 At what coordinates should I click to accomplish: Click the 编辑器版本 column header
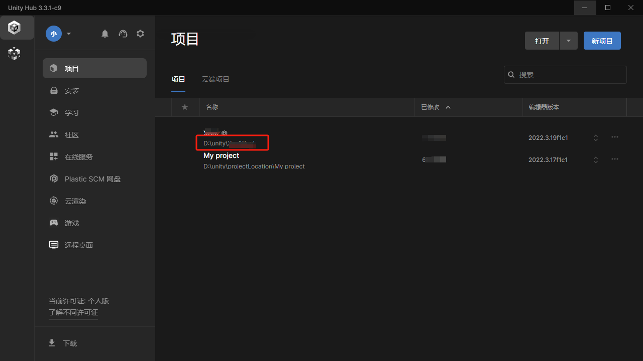click(x=544, y=107)
